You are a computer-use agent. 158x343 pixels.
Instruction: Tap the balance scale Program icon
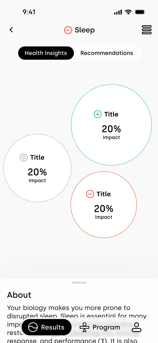tap(84, 327)
